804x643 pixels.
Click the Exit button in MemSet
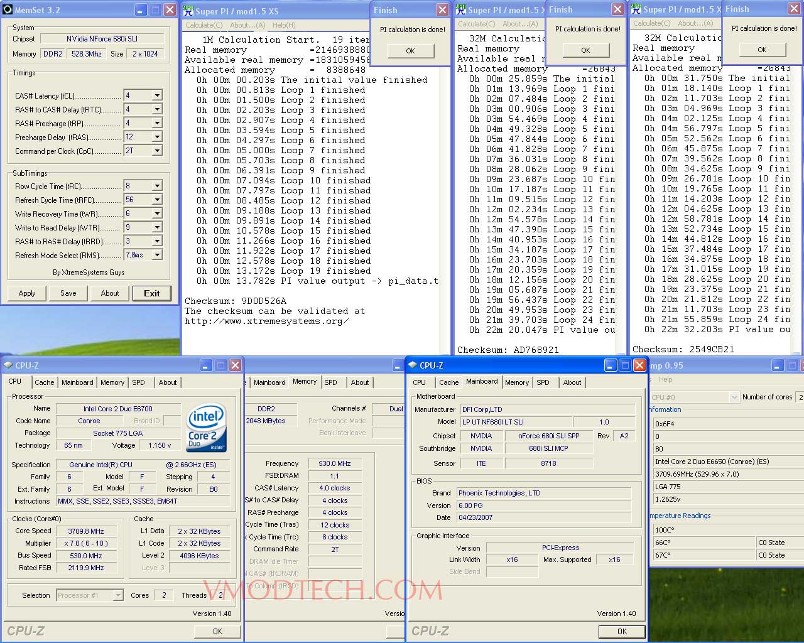(x=152, y=293)
